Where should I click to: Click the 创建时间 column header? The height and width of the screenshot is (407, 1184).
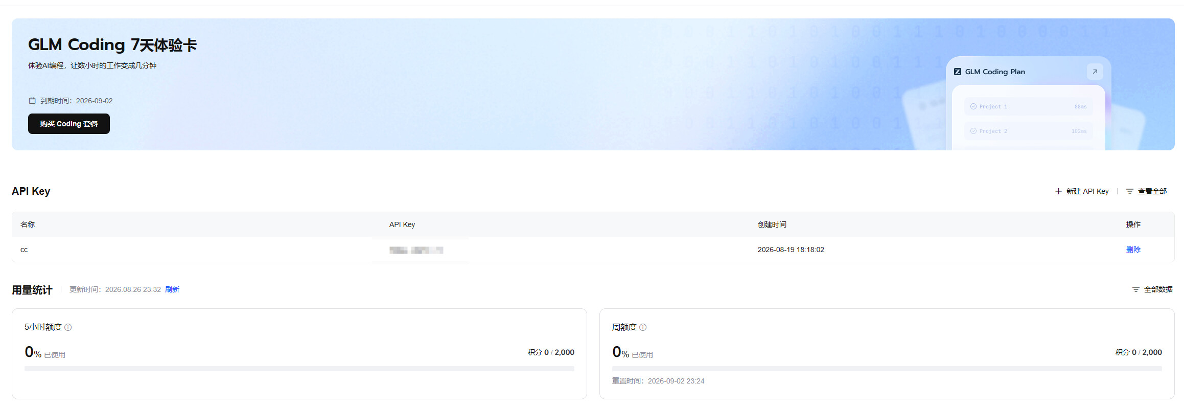point(772,224)
